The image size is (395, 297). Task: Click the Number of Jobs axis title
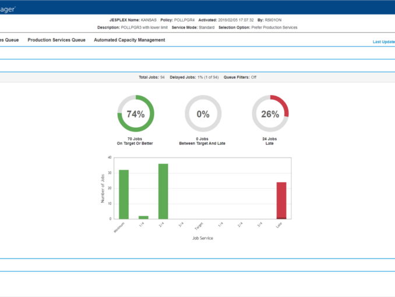(x=103, y=188)
